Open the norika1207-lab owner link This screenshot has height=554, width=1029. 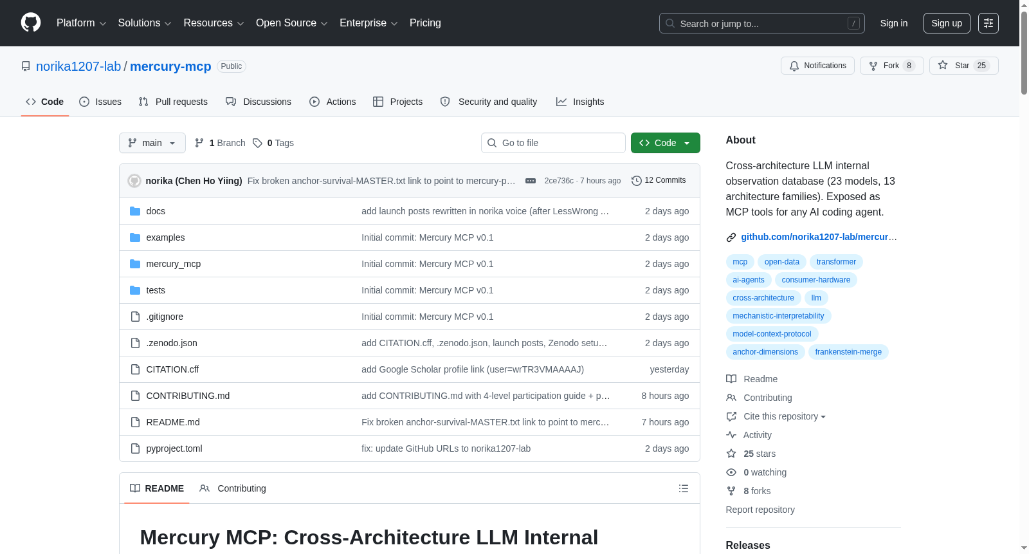(x=78, y=66)
